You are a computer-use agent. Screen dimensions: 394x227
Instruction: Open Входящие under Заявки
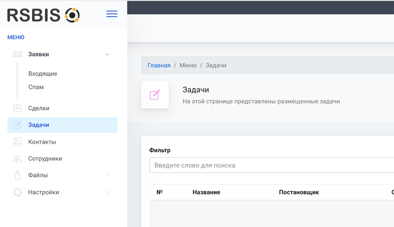(43, 74)
